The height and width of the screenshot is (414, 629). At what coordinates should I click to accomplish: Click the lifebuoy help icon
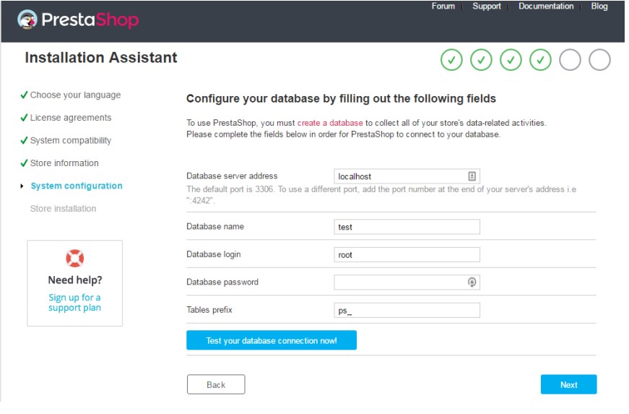[x=74, y=258]
